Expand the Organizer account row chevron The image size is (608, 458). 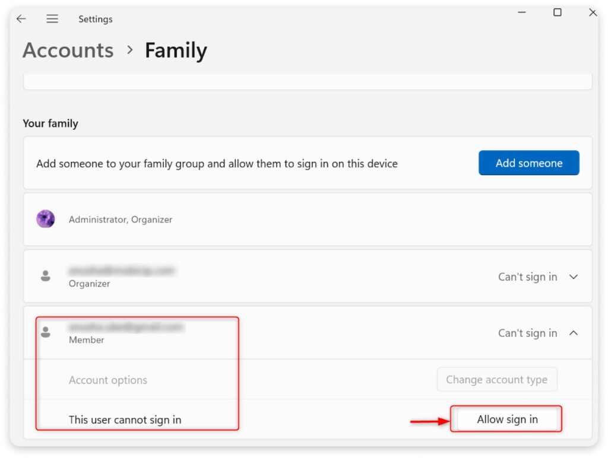pyautogui.click(x=574, y=277)
